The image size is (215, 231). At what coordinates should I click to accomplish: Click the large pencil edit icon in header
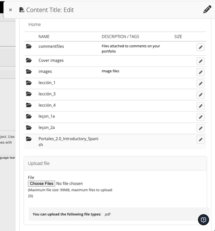pos(207,9)
